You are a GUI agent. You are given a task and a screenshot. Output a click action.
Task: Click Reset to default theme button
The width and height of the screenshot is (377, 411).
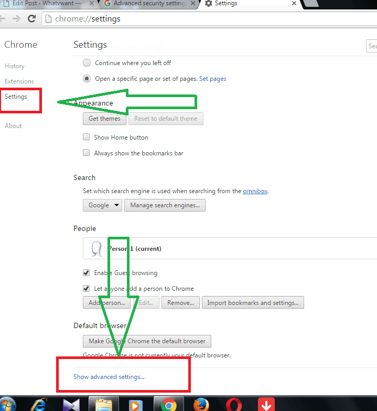click(166, 119)
